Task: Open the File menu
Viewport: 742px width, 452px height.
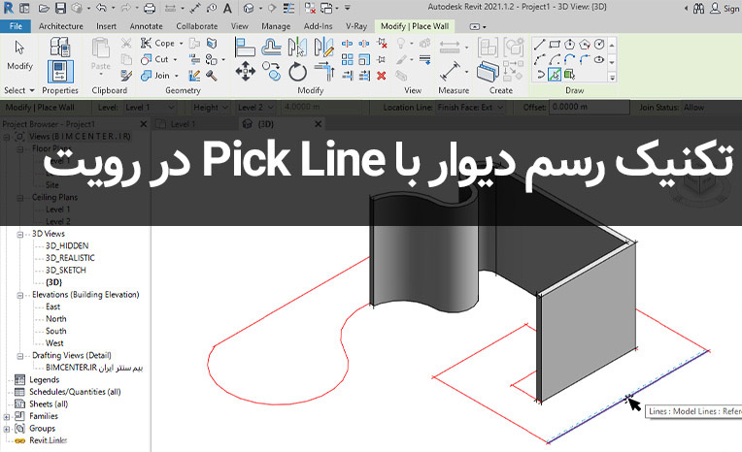Action: pyautogui.click(x=16, y=26)
